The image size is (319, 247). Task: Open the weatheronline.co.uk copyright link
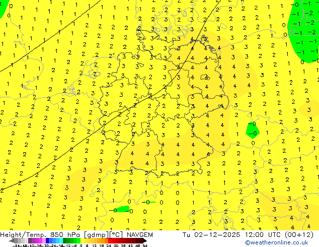[x=277, y=242]
